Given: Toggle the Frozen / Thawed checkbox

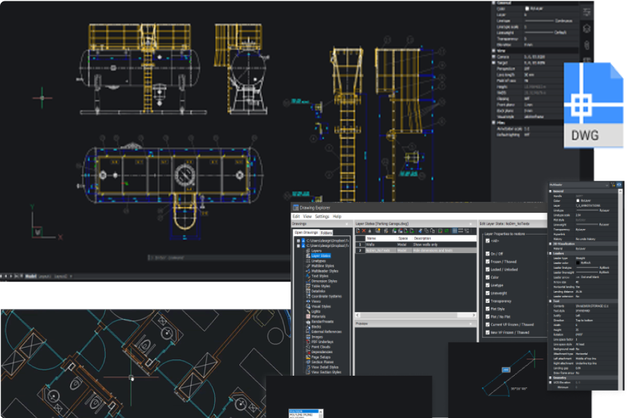Looking at the screenshot, I should [487, 262].
